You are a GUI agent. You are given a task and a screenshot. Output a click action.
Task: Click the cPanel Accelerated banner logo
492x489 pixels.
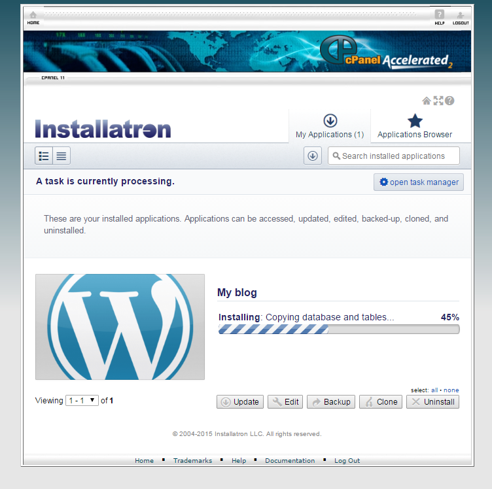coord(387,52)
